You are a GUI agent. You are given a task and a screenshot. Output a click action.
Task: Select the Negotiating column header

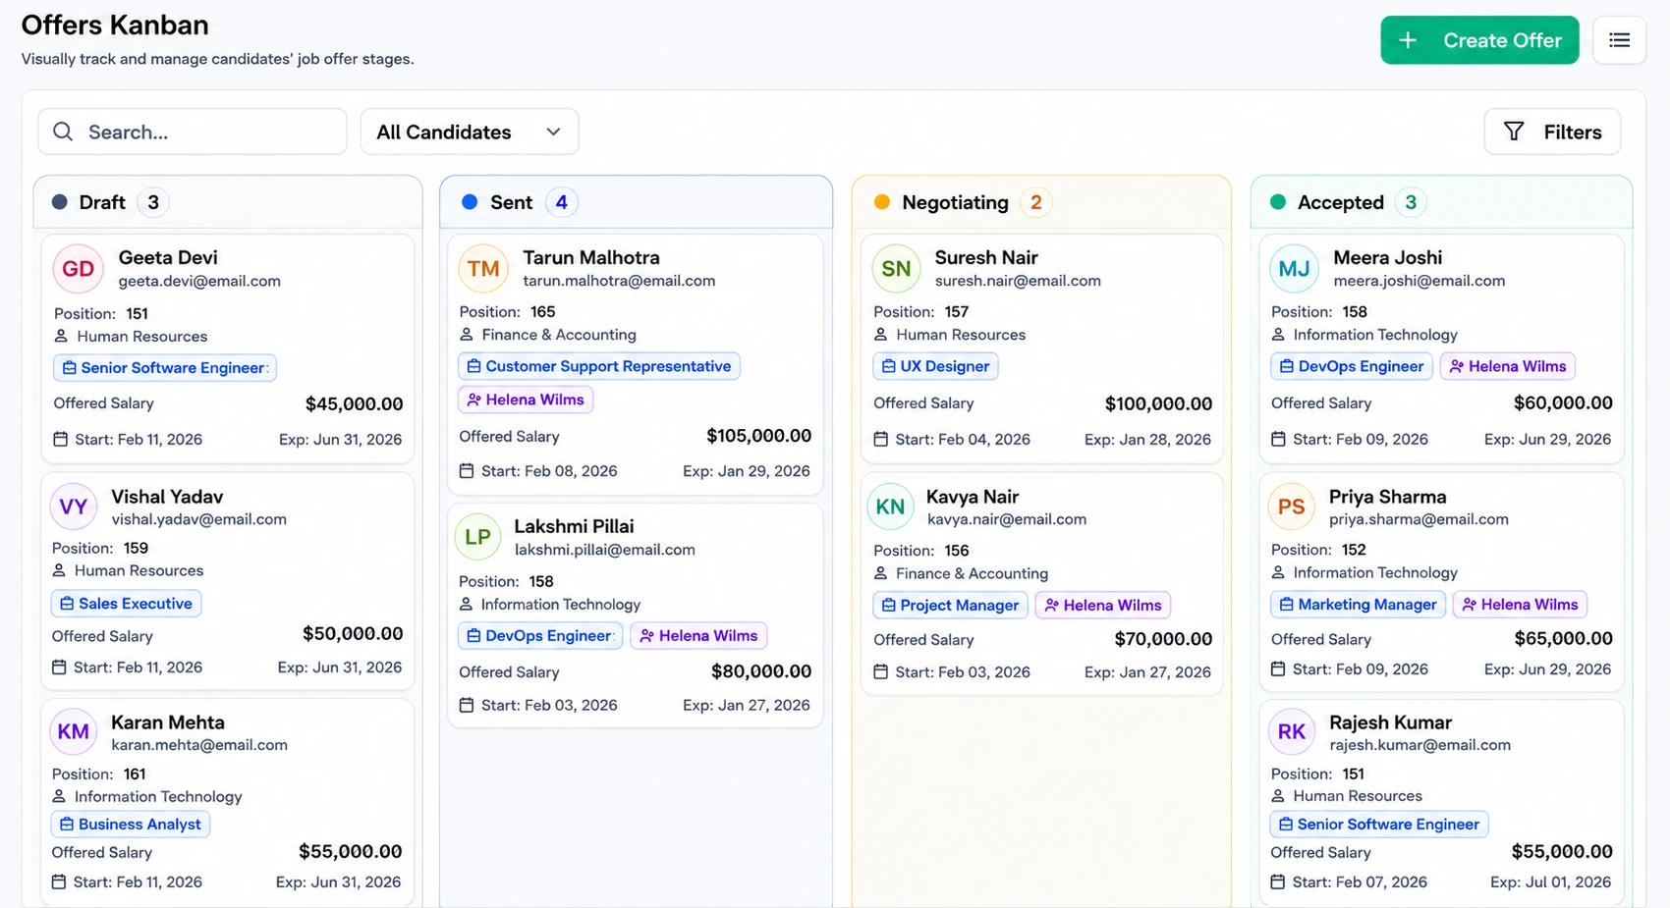click(x=1041, y=202)
